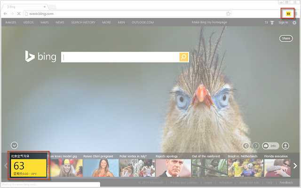Click the yellow extension icon in toolbar
The height and width of the screenshot is (188, 301).
[x=288, y=14]
